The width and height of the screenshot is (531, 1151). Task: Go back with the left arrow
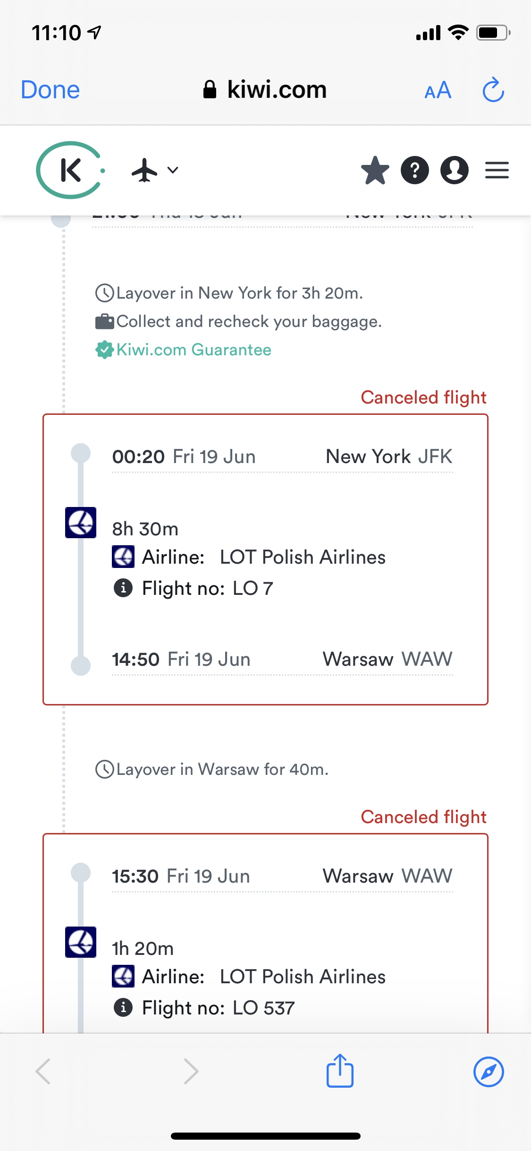pos(43,1072)
